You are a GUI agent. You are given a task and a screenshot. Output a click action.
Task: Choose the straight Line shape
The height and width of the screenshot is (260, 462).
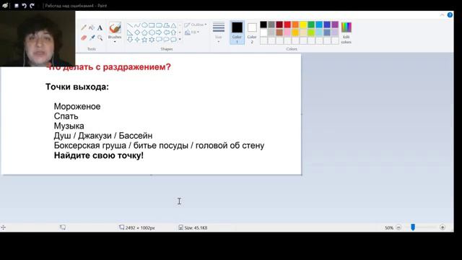(x=130, y=25)
